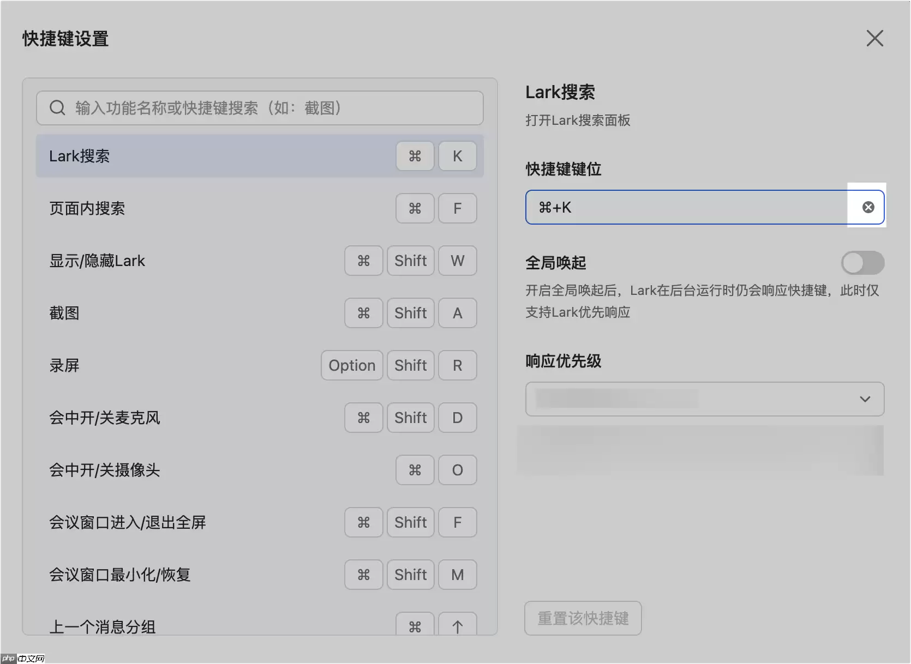The height and width of the screenshot is (664, 911).
Task: Select the 截图 shortcut entry
Action: click(164, 313)
